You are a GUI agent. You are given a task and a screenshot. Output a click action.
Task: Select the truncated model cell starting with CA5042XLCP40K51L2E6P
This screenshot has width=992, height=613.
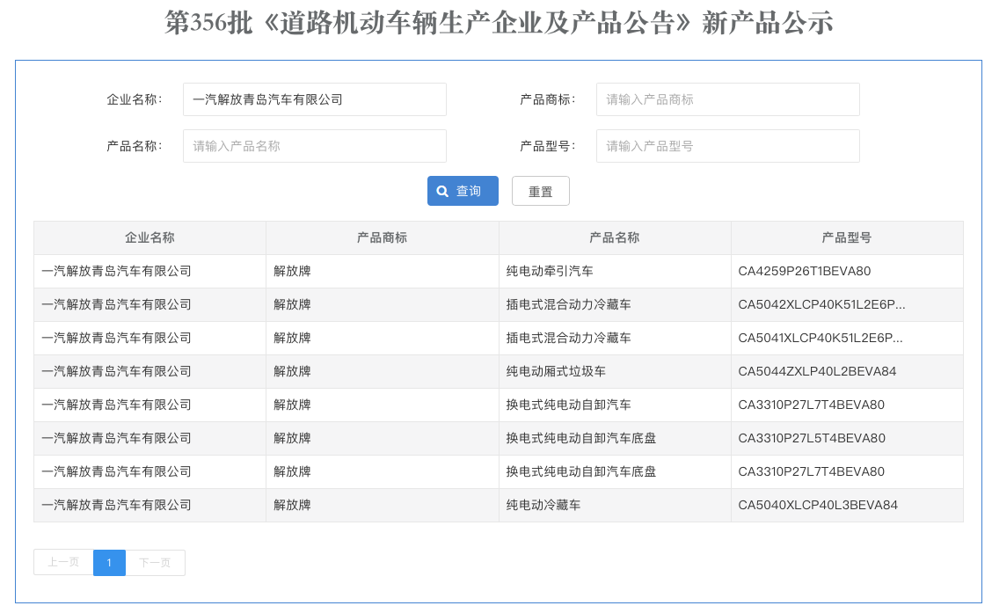coord(821,305)
